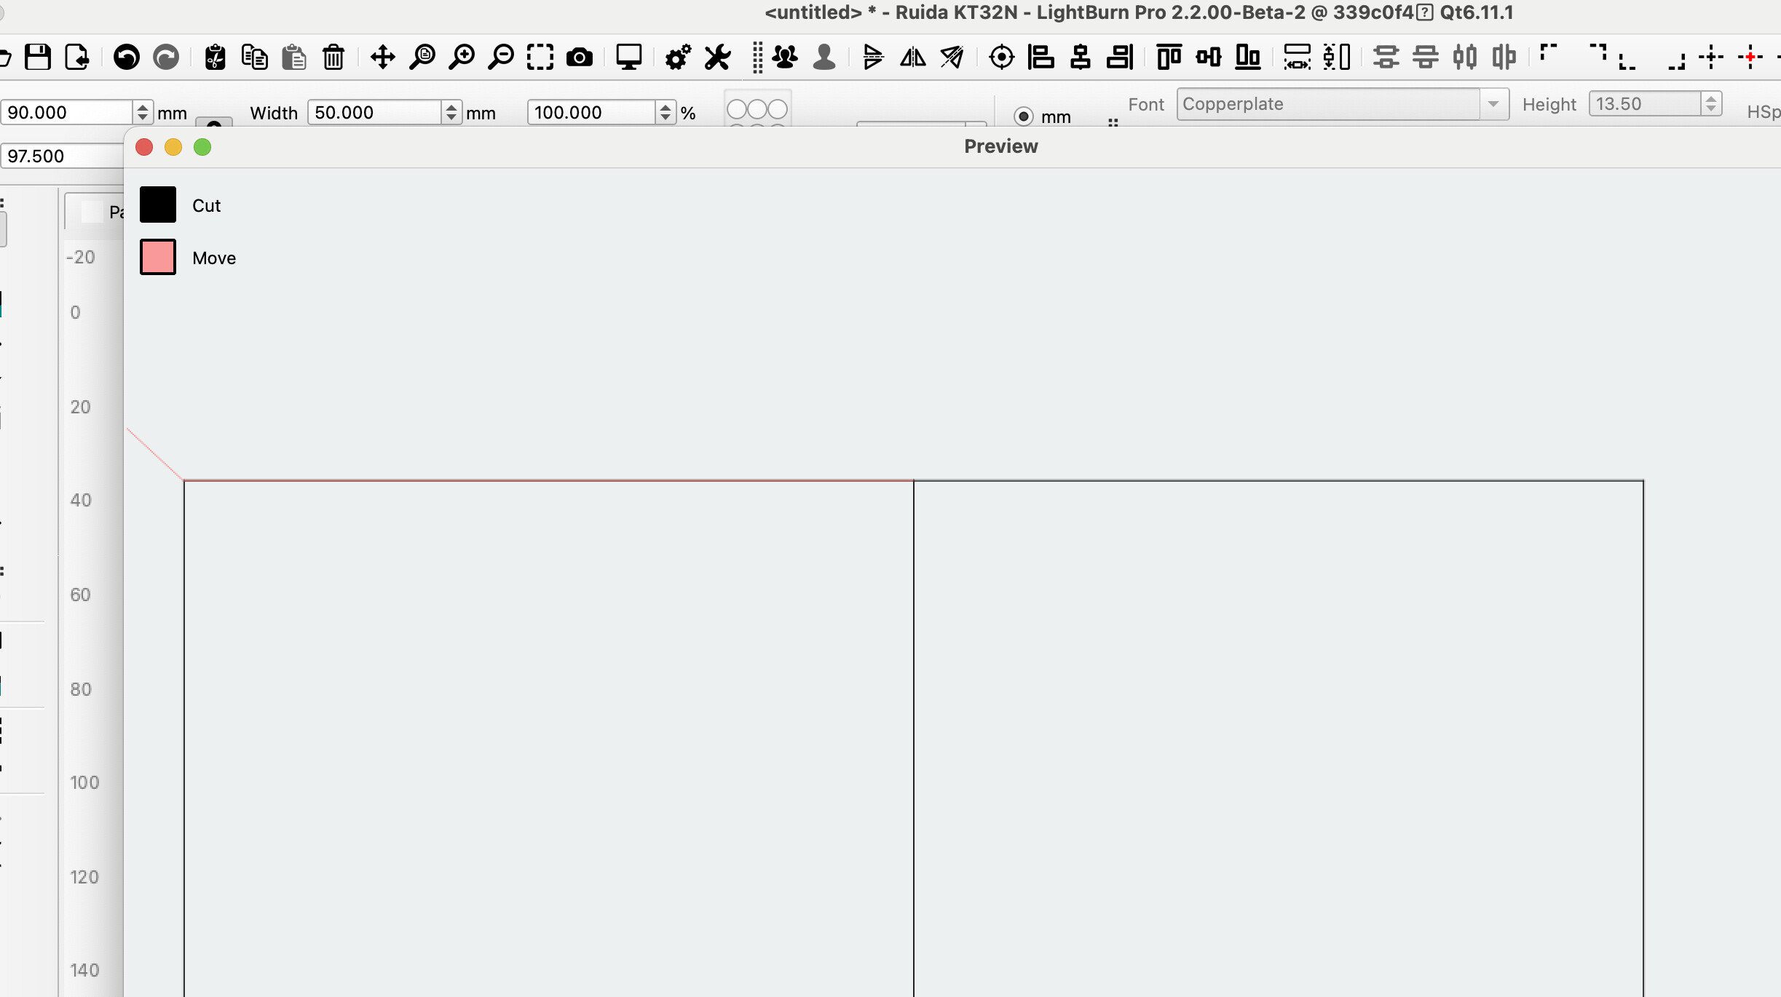This screenshot has width=1781, height=997.
Task: Select the top-left anchor circle
Action: [737, 109]
